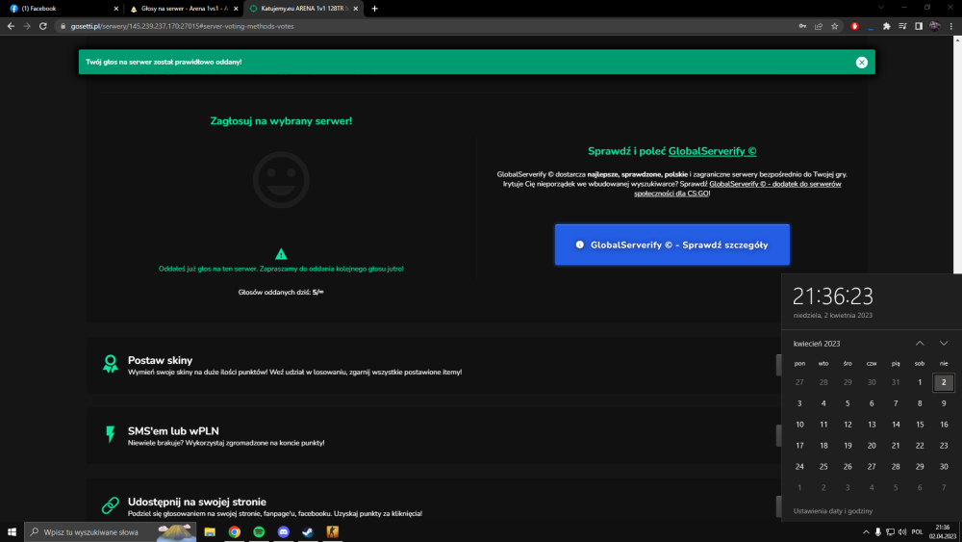Open Discord from the taskbar
The image size is (962, 542).
(284, 531)
